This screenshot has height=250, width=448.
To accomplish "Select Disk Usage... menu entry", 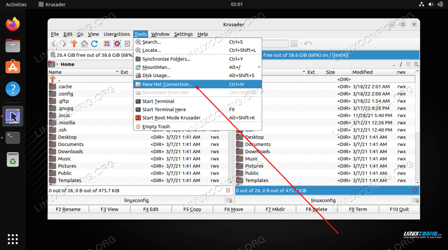I will tap(198, 76).
